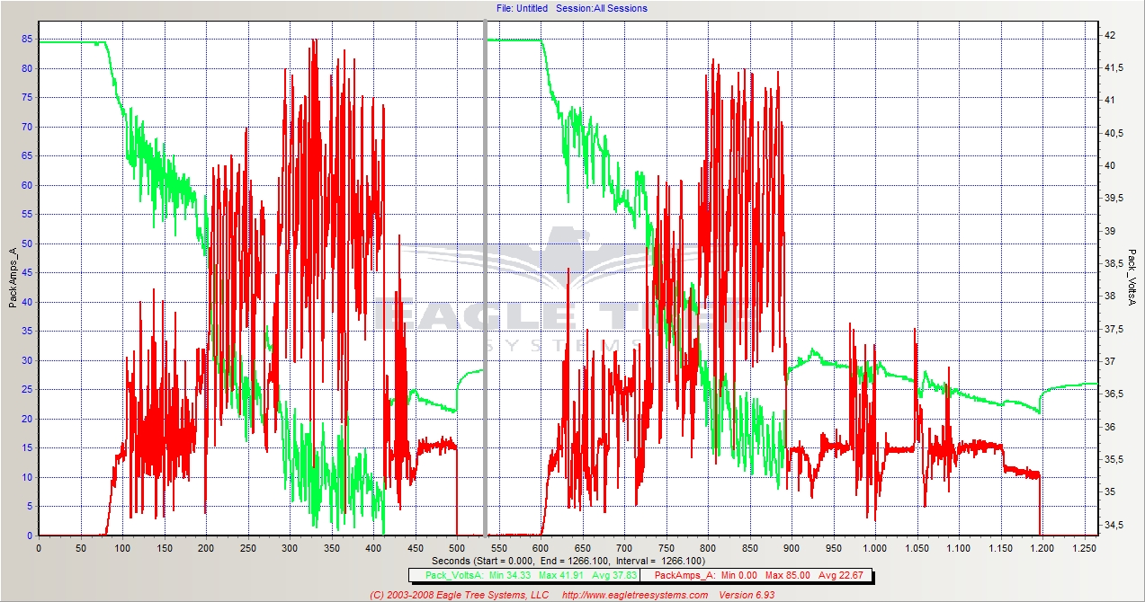The image size is (1145, 602).
Task: Select the Pack_VoltsA vertical axis label
Action: click(x=1132, y=277)
